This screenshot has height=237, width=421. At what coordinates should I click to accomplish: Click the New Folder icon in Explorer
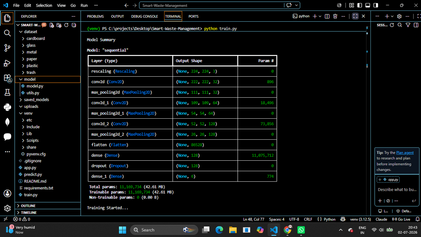(x=59, y=25)
